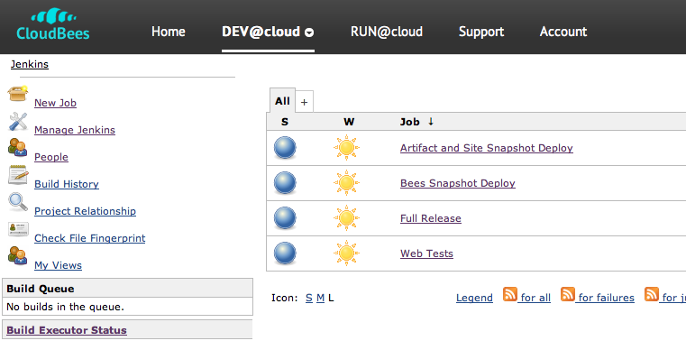Click the 'No builds in the queue.' text
This screenshot has height=350, width=686.
pyautogui.click(x=65, y=307)
